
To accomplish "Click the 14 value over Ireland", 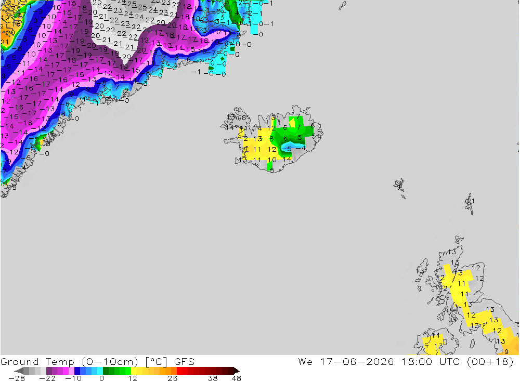I will coord(435,336).
